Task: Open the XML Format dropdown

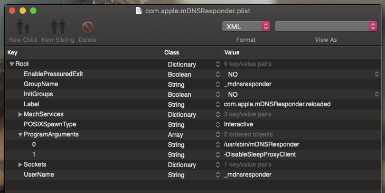Action: coord(246,26)
